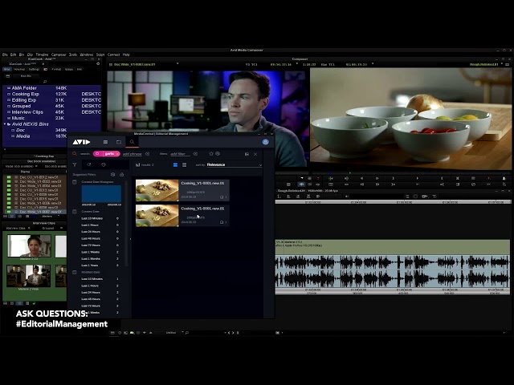Click in the source monitor video frame
The image size is (514, 385).
pos(207,118)
